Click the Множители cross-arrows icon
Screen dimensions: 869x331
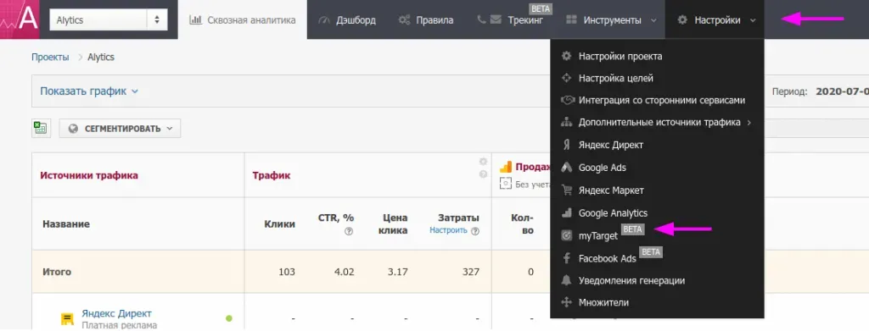[566, 303]
